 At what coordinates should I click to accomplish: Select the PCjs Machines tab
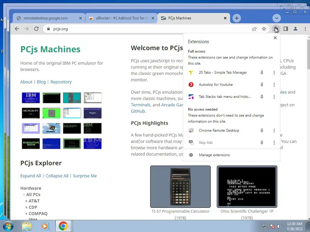[194, 18]
